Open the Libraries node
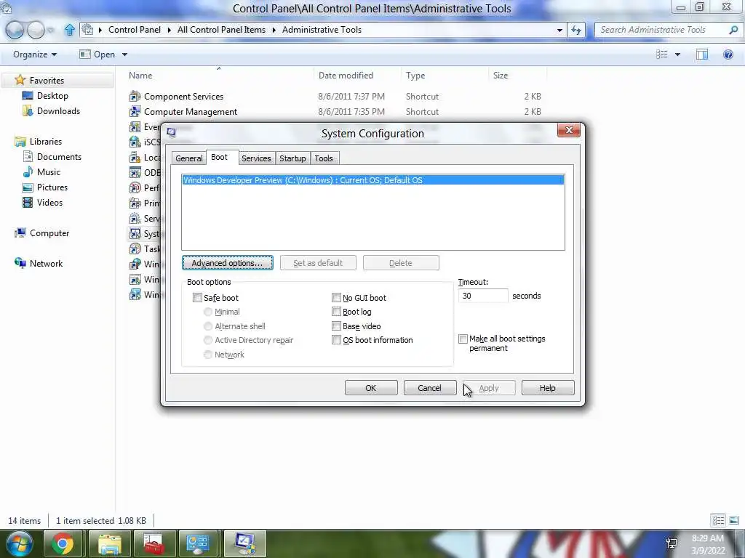This screenshot has width=745, height=558. pos(46,142)
